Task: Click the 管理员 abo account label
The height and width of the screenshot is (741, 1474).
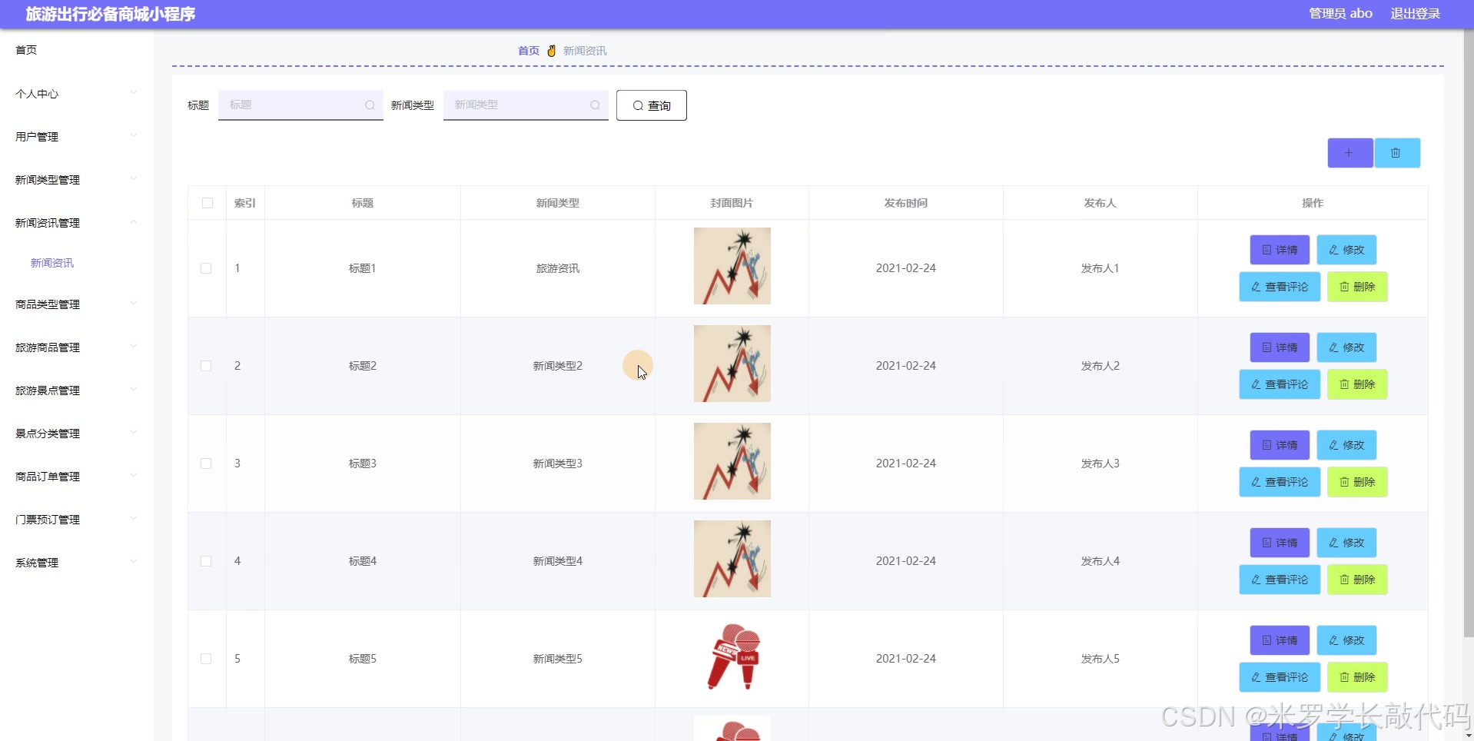Action: pyautogui.click(x=1340, y=14)
